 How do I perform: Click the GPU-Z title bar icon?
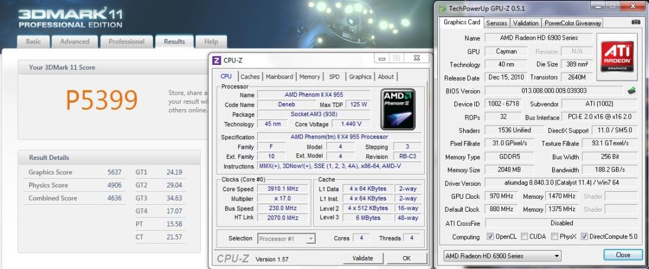pos(442,8)
